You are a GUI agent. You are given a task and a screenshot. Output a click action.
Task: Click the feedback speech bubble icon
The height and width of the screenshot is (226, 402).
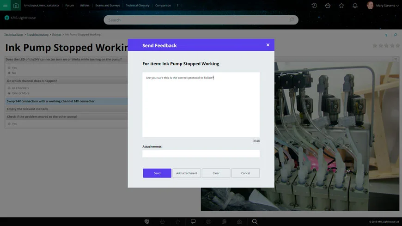point(193,221)
